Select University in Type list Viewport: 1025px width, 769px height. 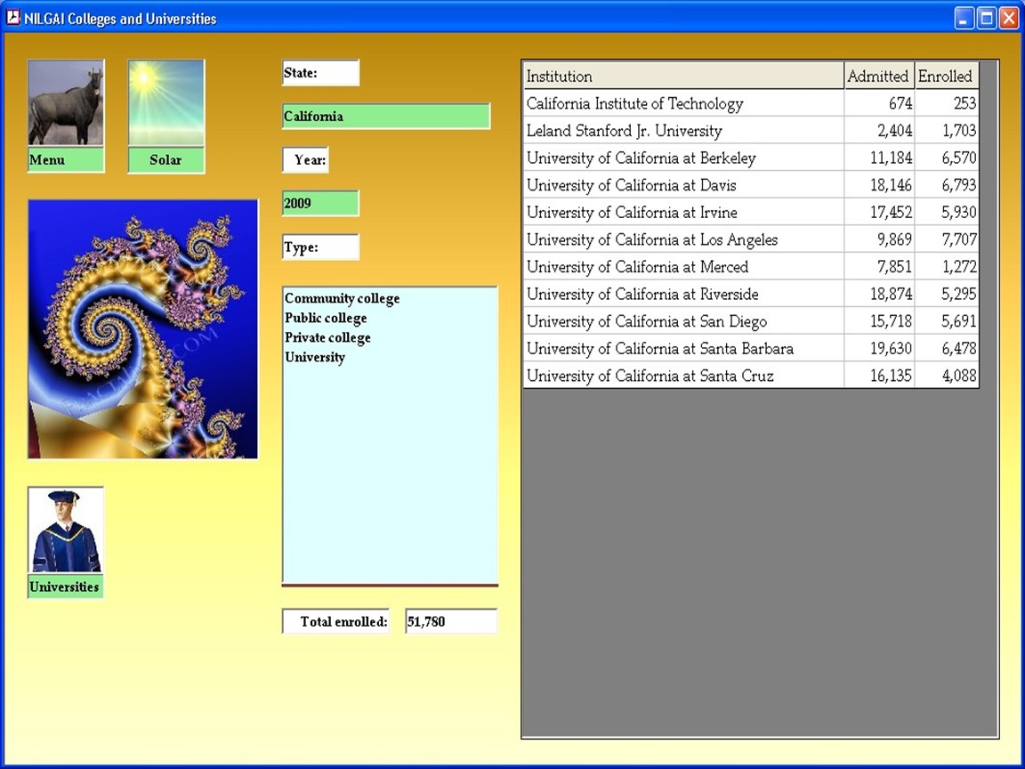(x=314, y=358)
